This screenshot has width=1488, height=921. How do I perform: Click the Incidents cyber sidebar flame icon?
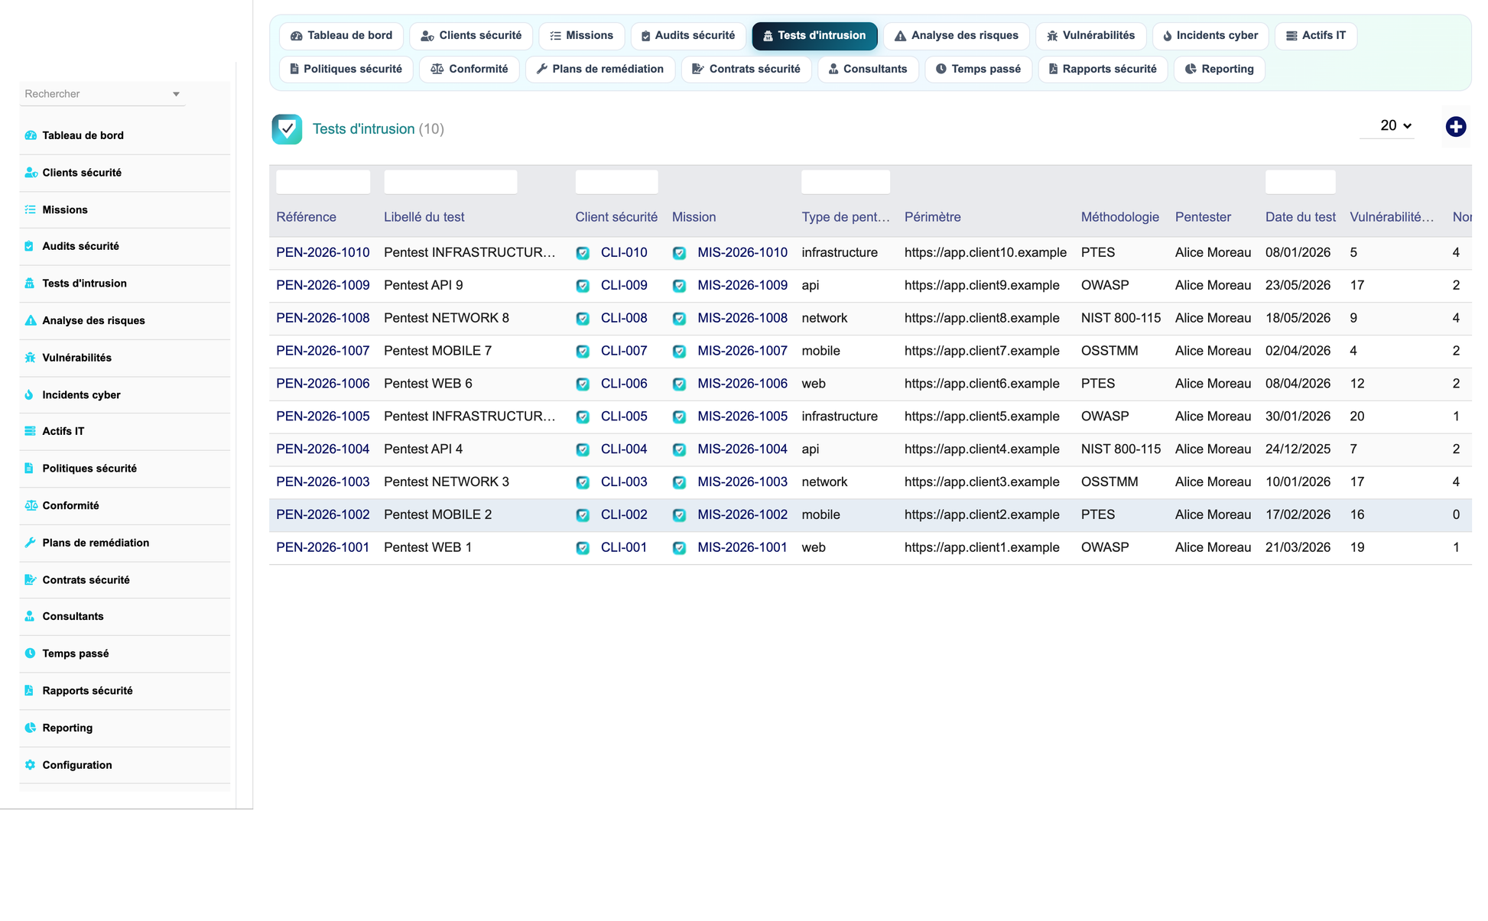[29, 395]
